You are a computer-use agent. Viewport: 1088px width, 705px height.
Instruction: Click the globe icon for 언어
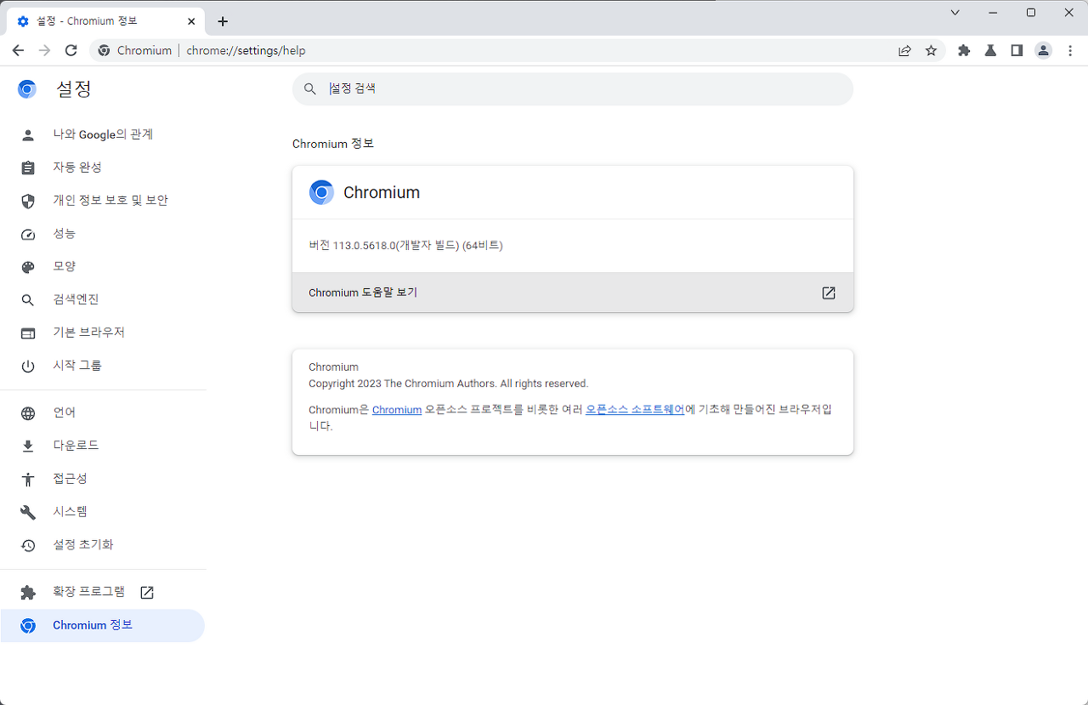pos(28,413)
